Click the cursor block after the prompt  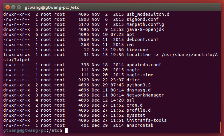66,130
